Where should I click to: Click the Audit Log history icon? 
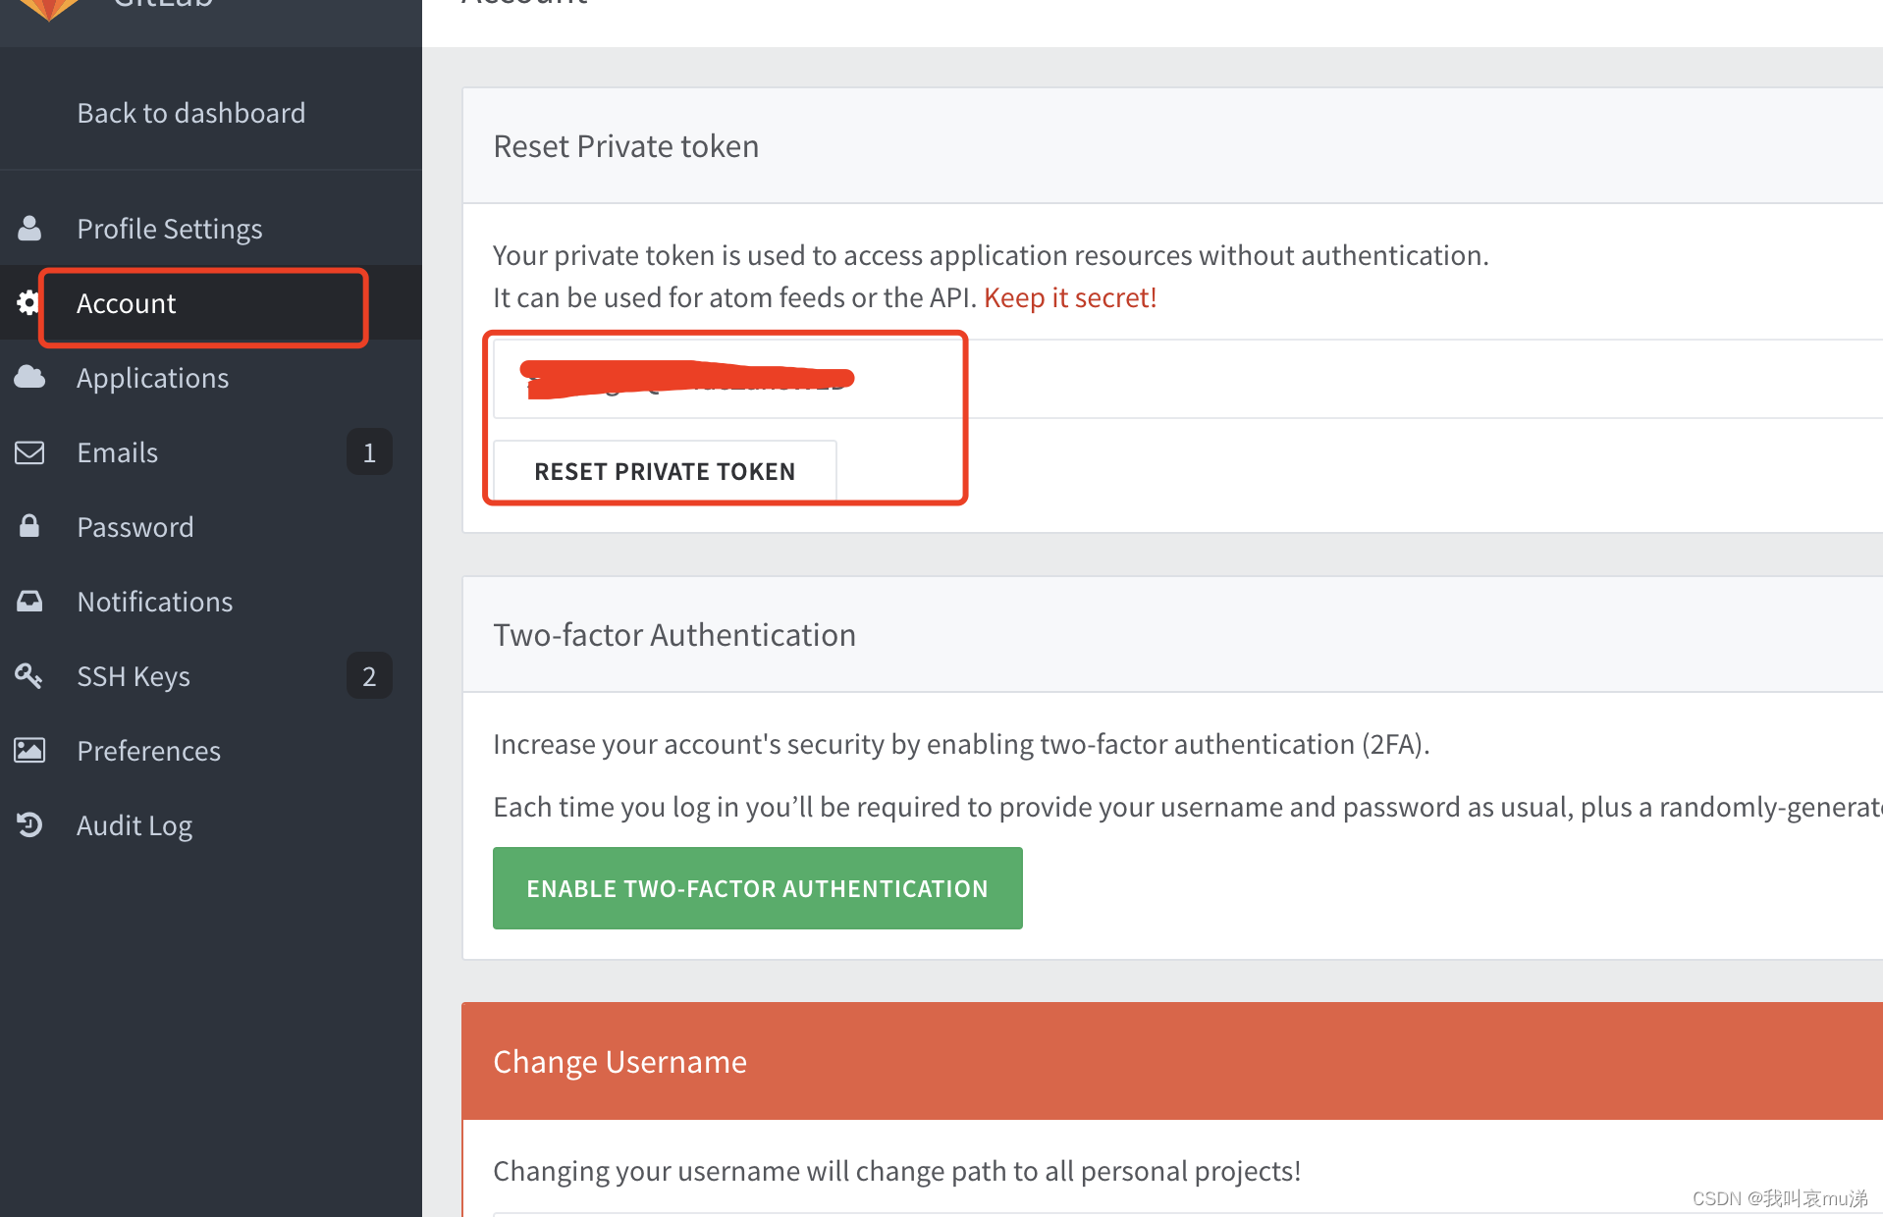[28, 824]
